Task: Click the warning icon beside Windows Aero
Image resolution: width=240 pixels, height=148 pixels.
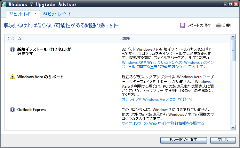Action: click(x=12, y=77)
